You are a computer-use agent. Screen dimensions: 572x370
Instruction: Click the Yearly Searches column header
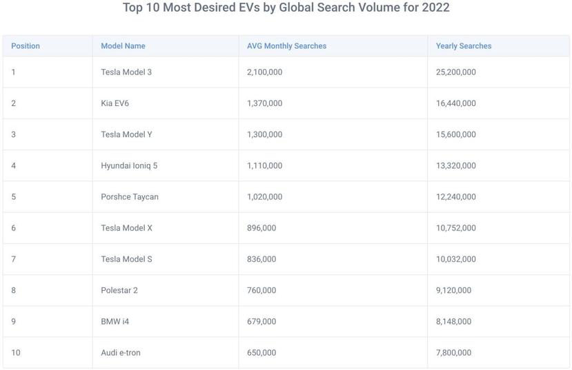coord(464,46)
